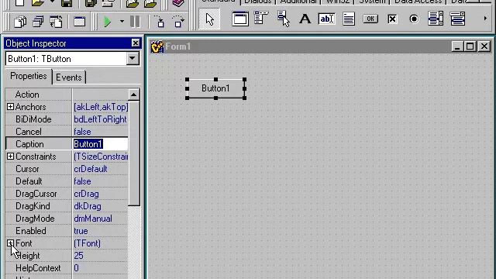Click the bdLeftToRight value
This screenshot has height=279, width=496.
(100, 119)
